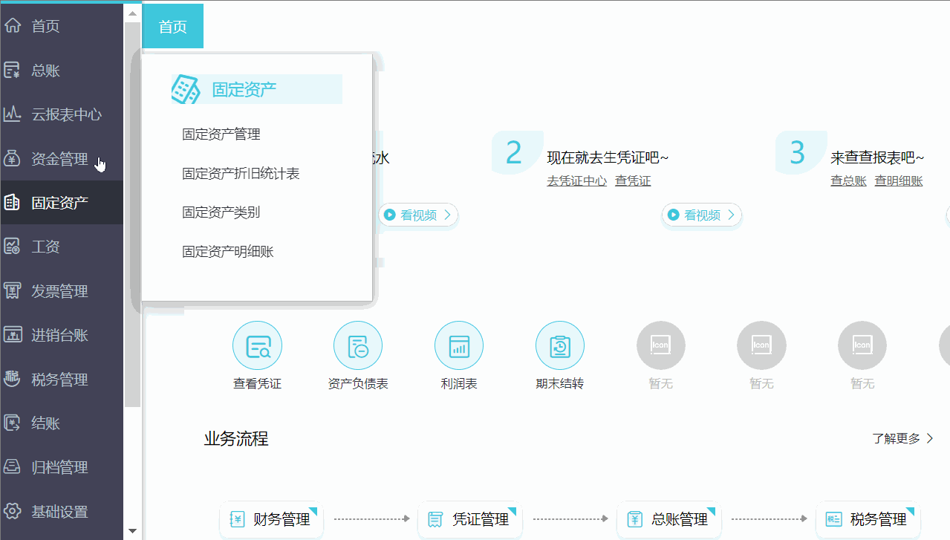Click the sidebar scrollbar down arrow
The width and height of the screenshot is (950, 540).
coord(132,531)
